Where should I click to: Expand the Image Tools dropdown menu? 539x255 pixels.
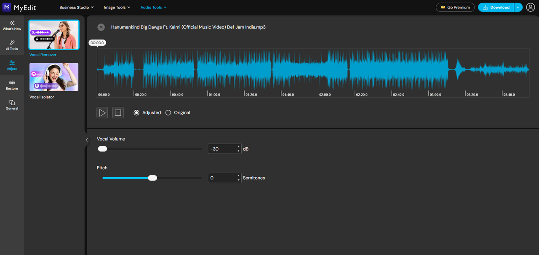tap(117, 7)
